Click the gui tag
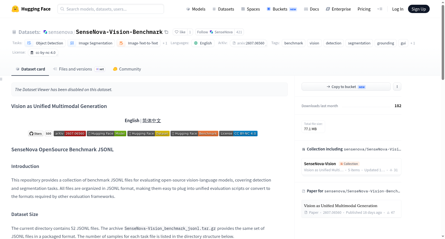The width and height of the screenshot is (445, 239). (403, 43)
